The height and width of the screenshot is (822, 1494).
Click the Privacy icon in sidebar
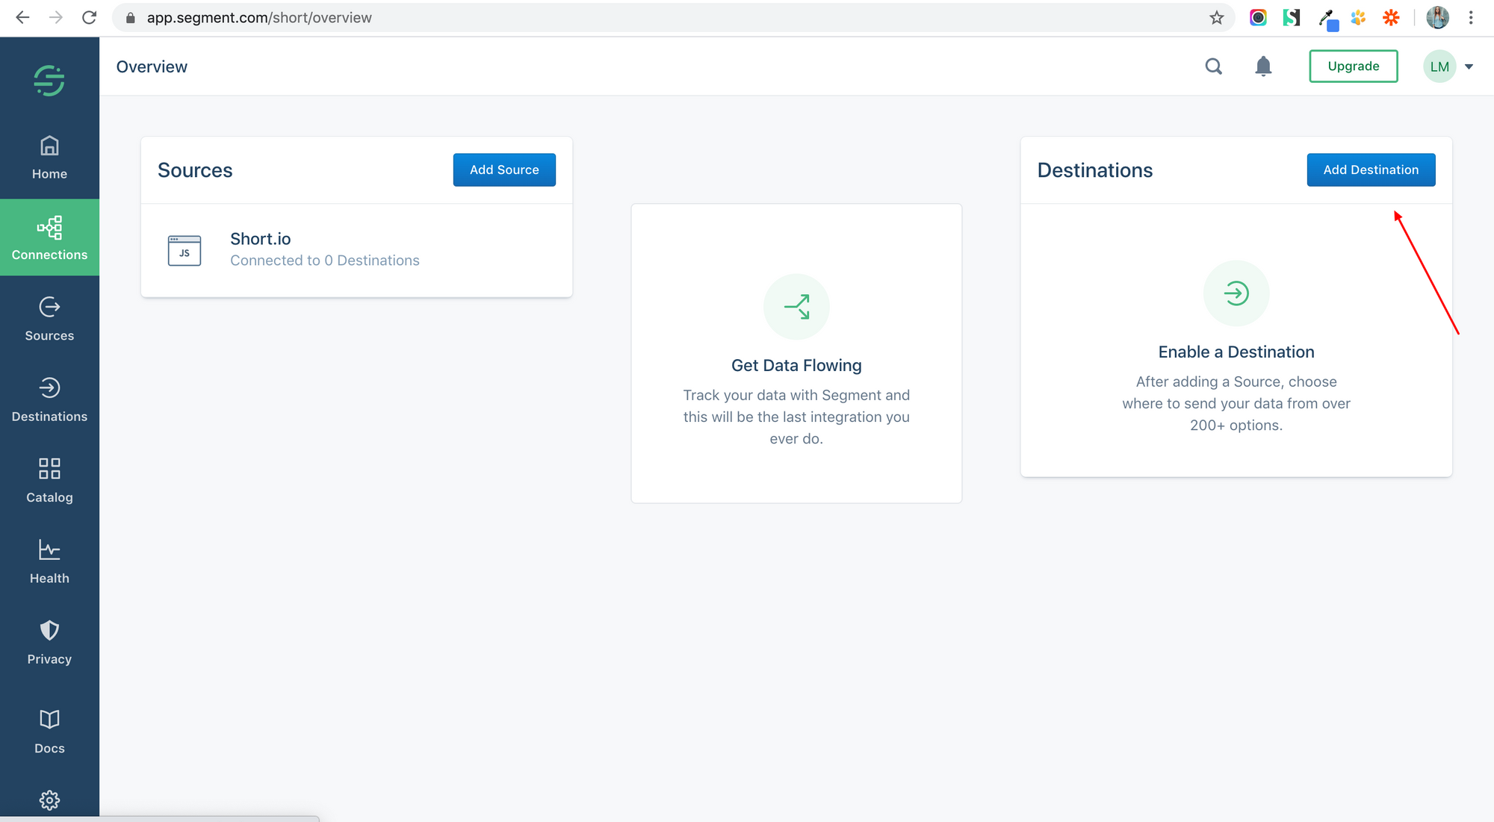point(49,631)
